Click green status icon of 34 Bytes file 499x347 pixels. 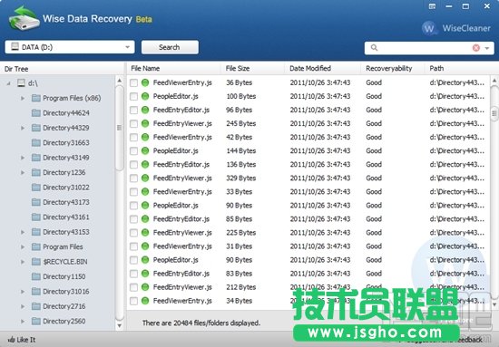pos(145,301)
